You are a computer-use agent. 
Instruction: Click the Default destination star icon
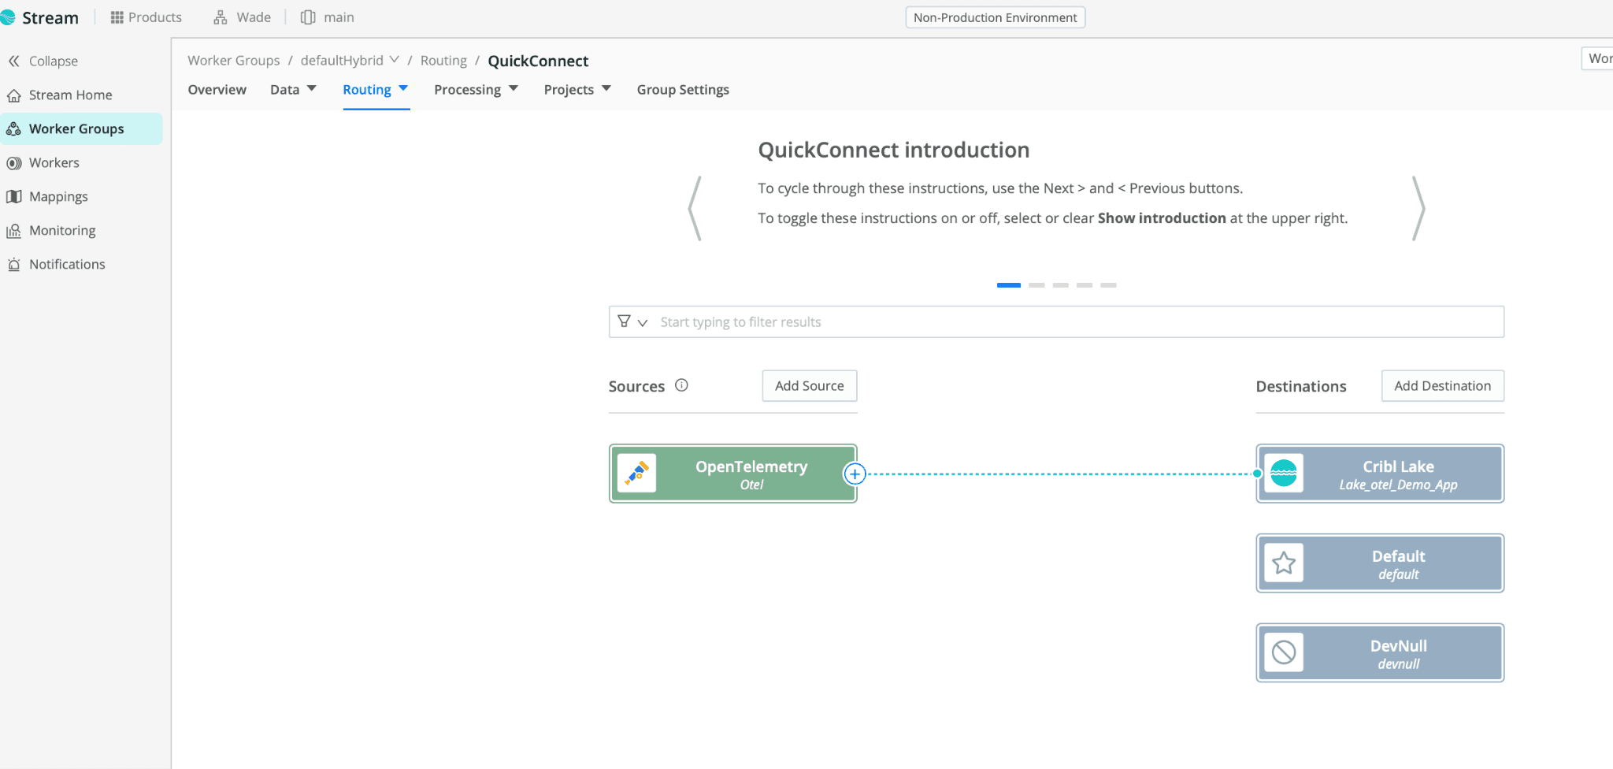[1283, 563]
